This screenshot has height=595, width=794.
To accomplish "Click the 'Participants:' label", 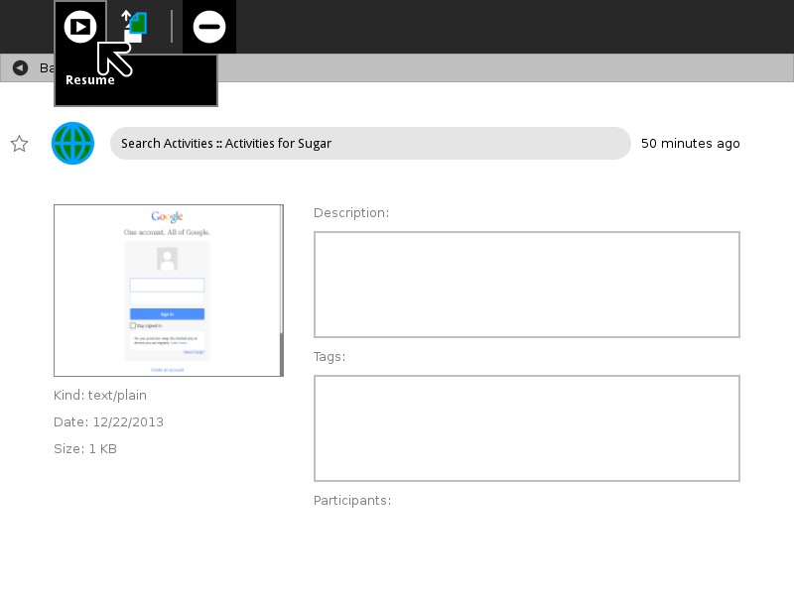I will tap(352, 500).
